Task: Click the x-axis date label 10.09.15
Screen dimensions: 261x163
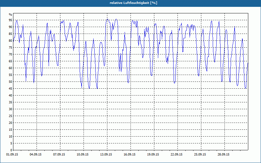Action: [x=83, y=155]
